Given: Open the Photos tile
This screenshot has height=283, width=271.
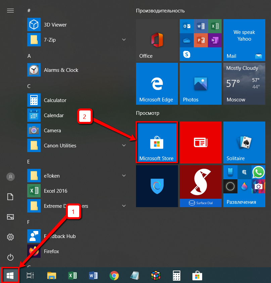Looking at the screenshot, I should point(200,84).
